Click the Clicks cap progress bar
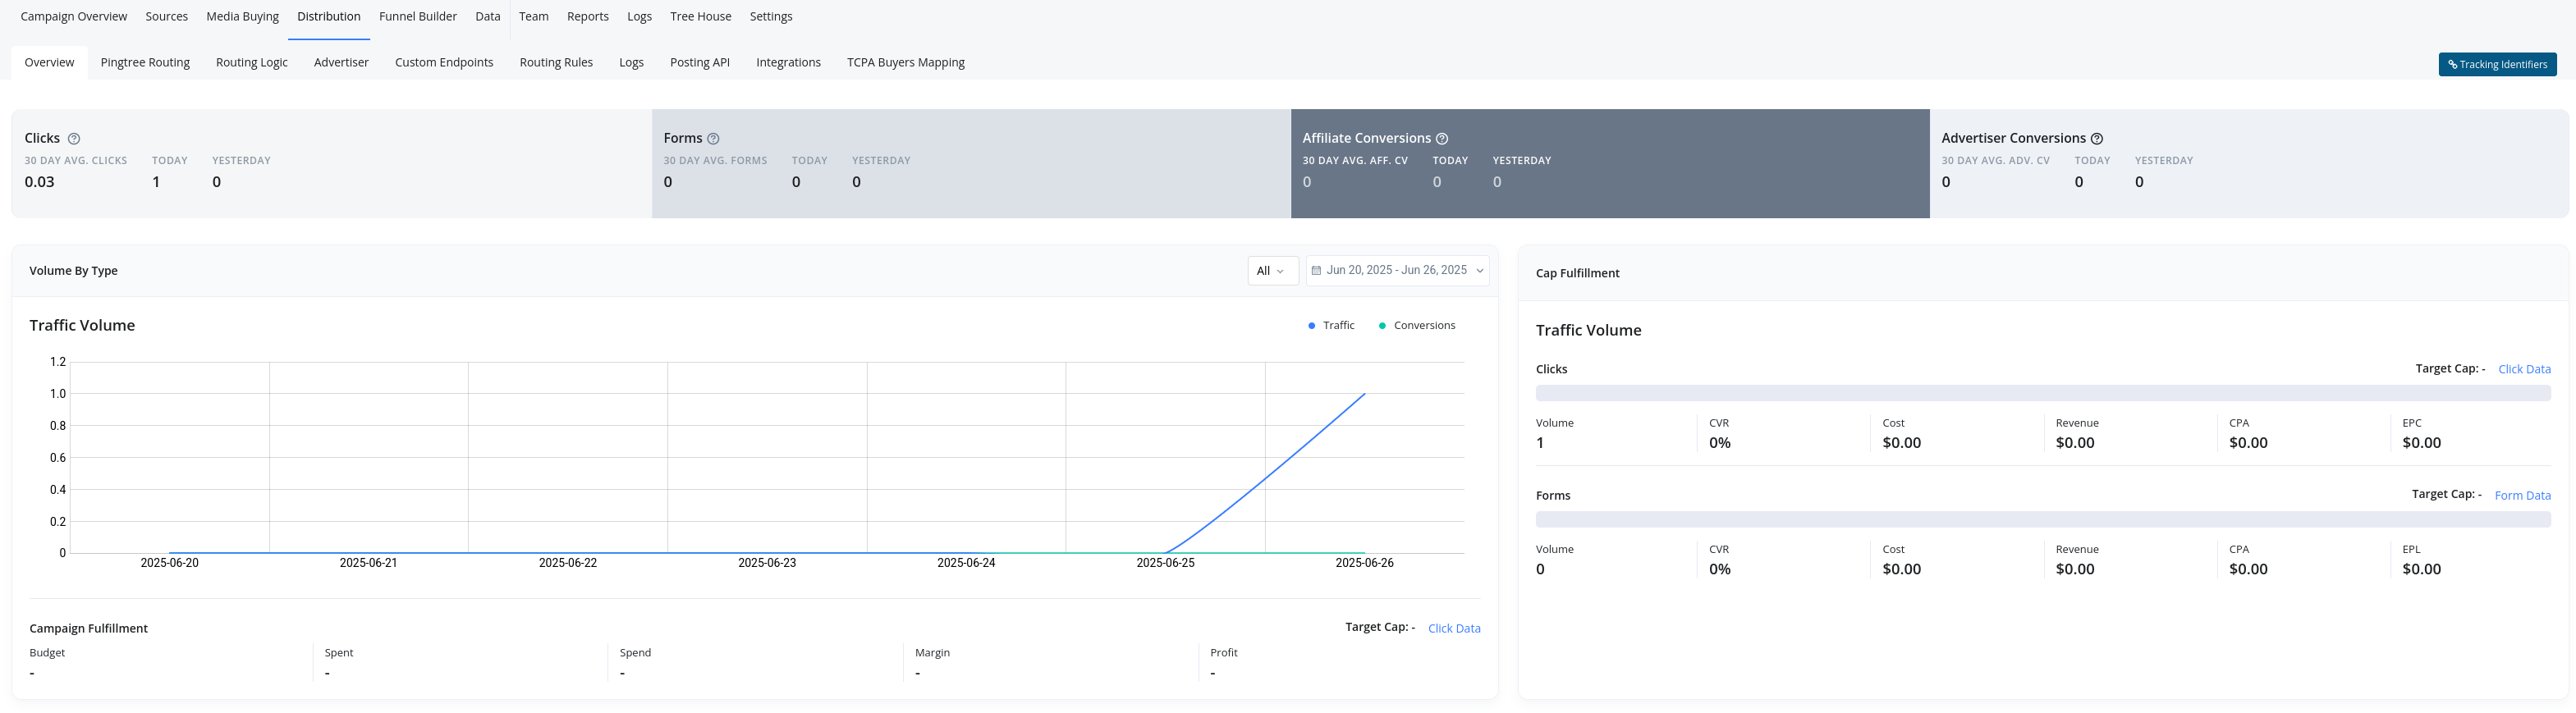The image size is (2576, 713). point(2042,394)
